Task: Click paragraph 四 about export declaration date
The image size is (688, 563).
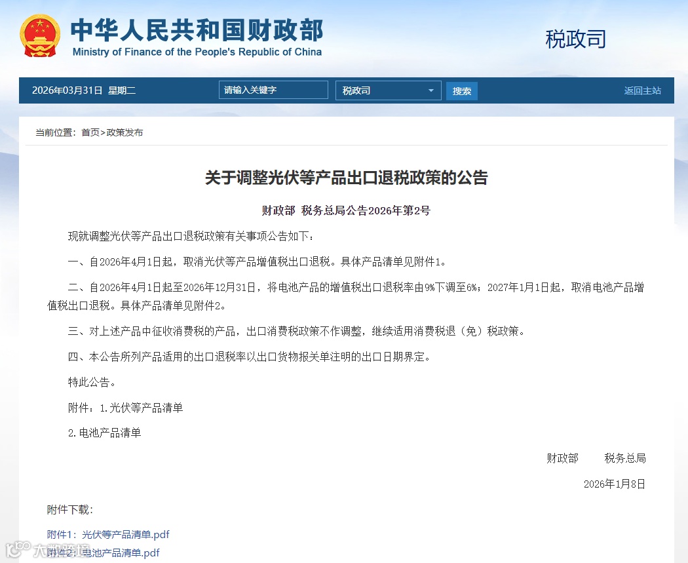Action: pos(250,357)
